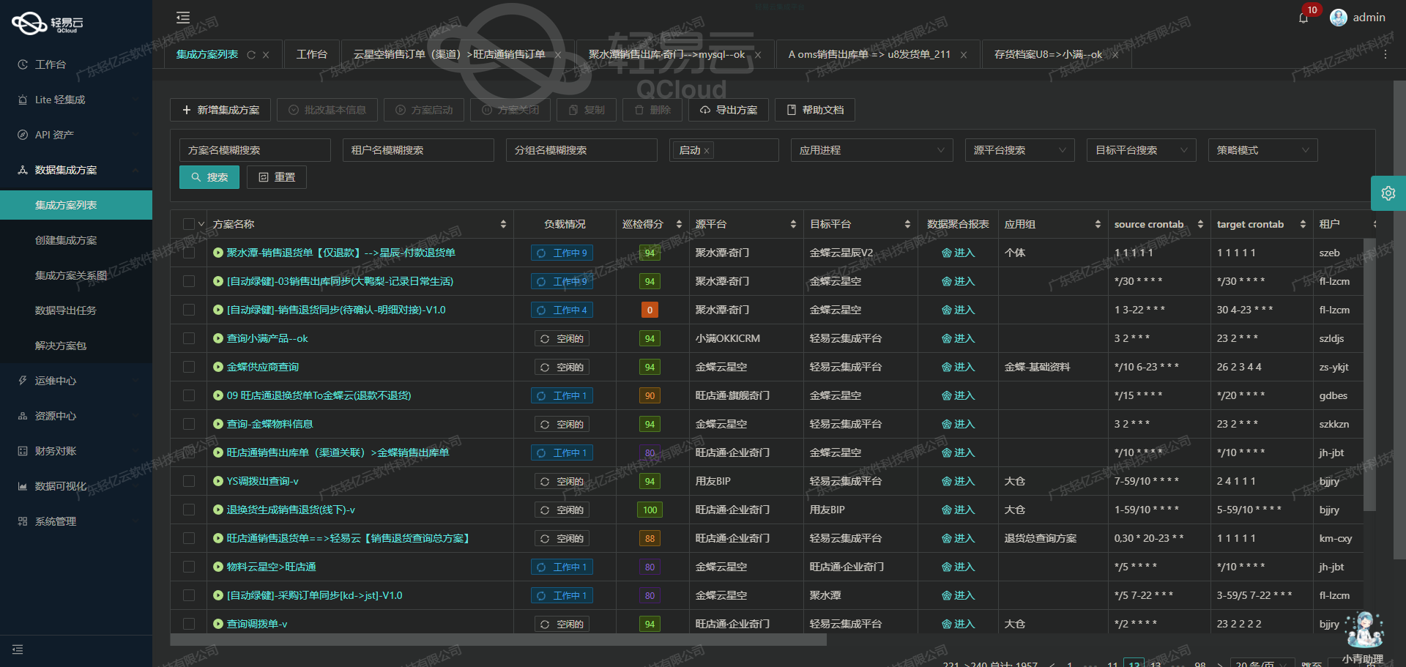1406x667 pixels.
Task: Focus the 租户名模糊搜索 input
Action: [418, 150]
